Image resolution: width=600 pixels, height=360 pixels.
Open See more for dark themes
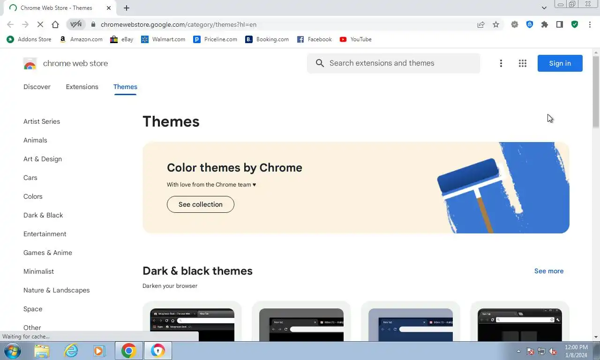pyautogui.click(x=549, y=271)
